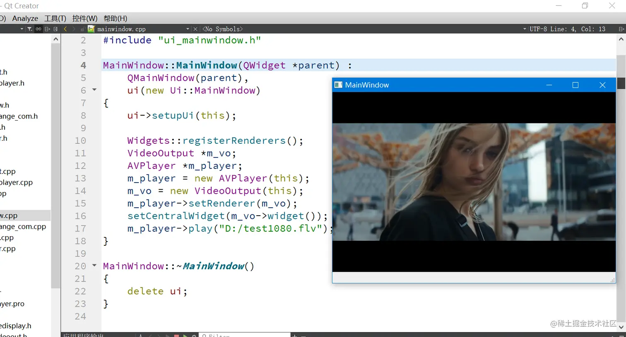Open the 工具(T) menu
Viewport: 626px width, 337px height.
[x=55, y=18]
